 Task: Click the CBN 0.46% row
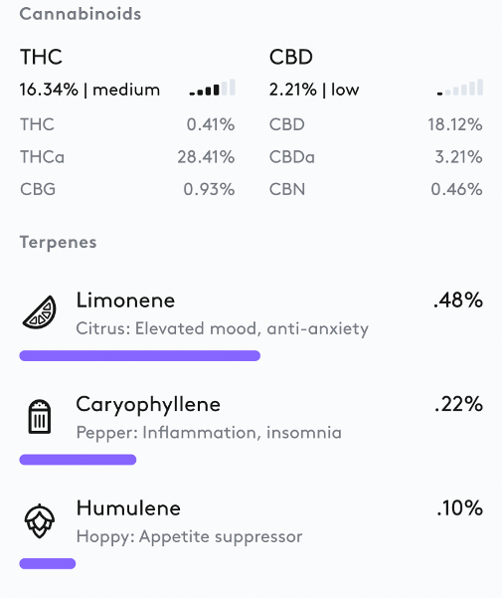[x=376, y=189]
